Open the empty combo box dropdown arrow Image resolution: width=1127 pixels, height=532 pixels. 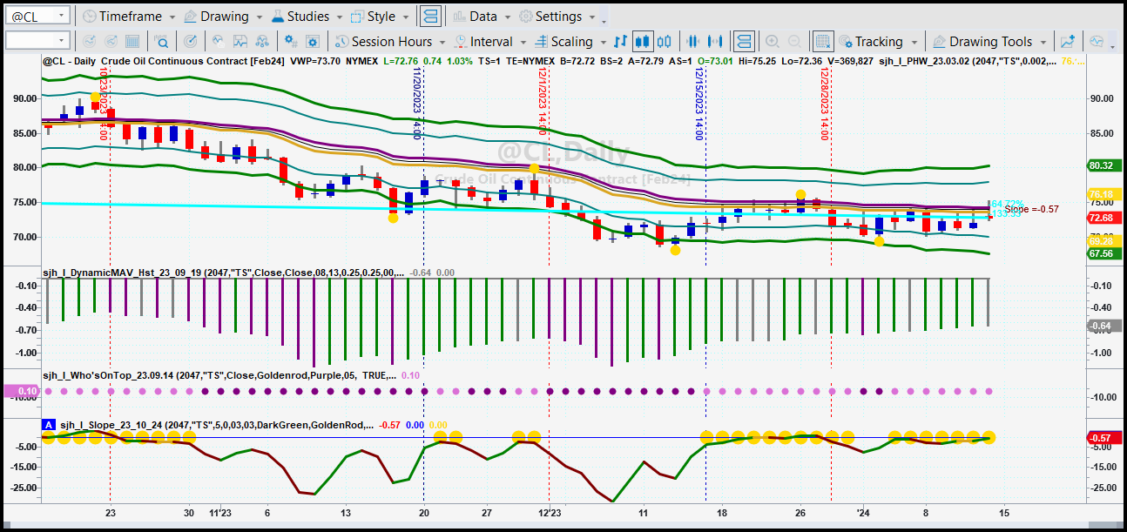(x=61, y=41)
